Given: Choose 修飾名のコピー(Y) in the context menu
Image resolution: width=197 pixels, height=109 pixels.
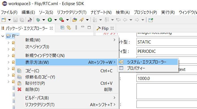Looking at the screenshot, I should click(67, 77).
